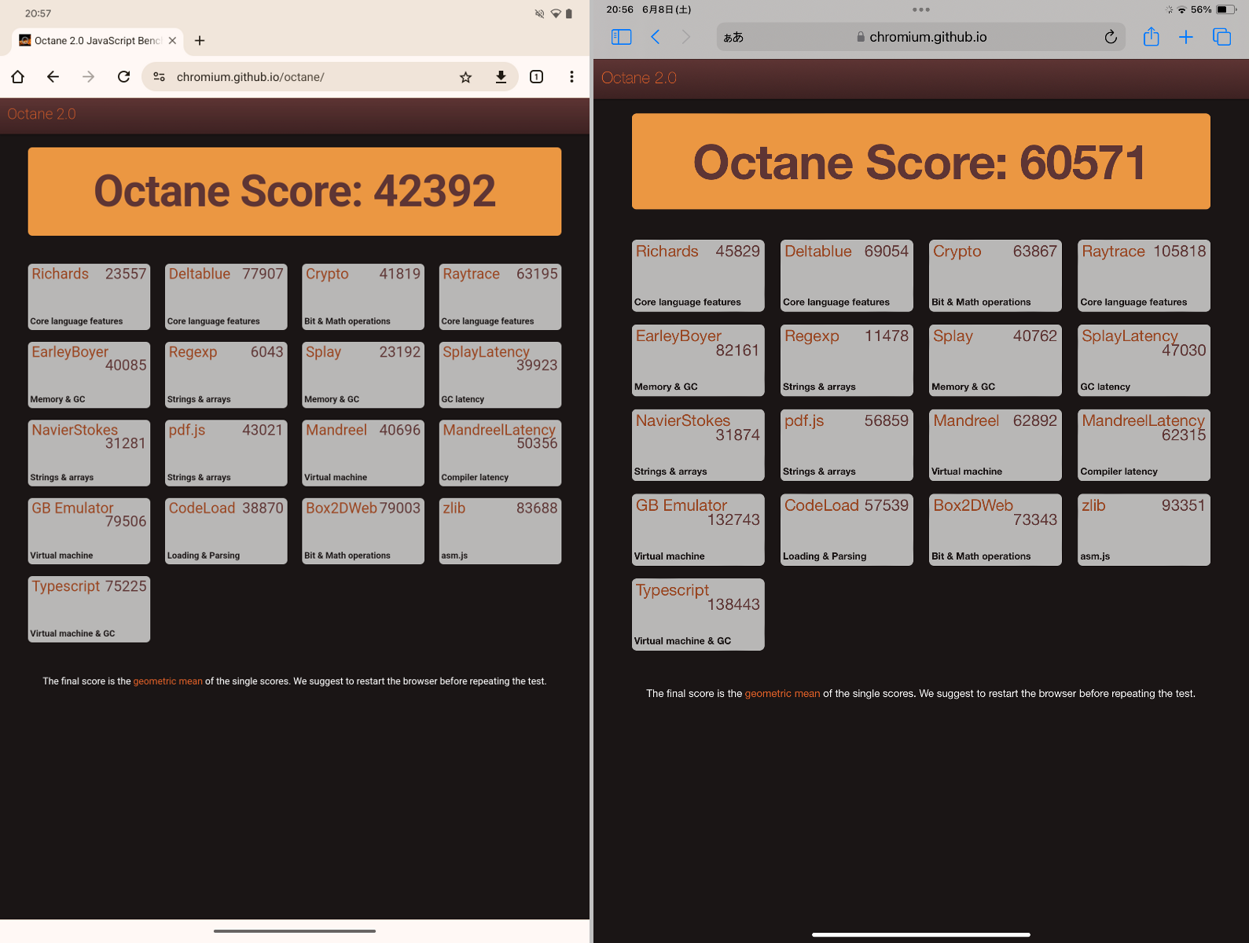Select the Octane 2.0 JavaScript Bench tab
This screenshot has width=1249, height=943.
point(98,40)
